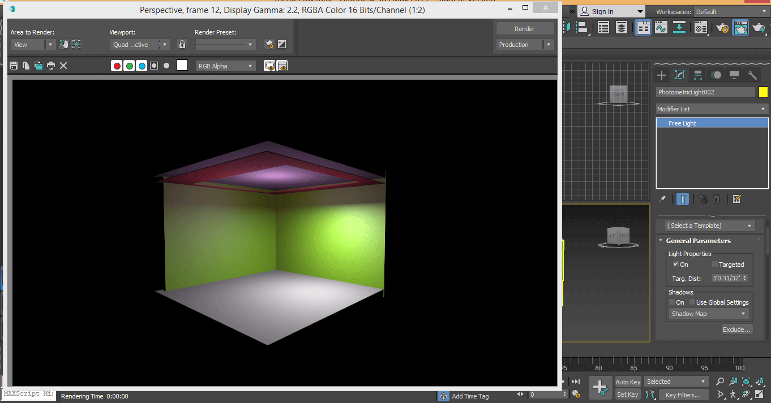The image size is (771, 403).
Task: Remove modifier using the trash can icon
Action: click(x=717, y=199)
